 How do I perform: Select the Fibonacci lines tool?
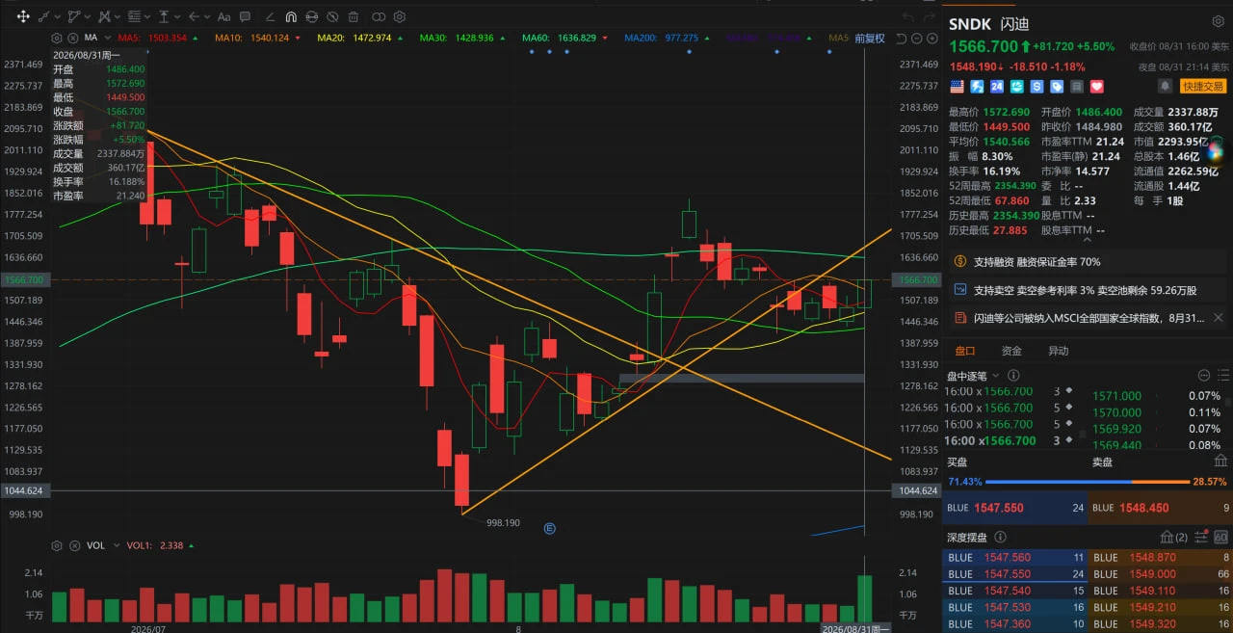click(x=134, y=16)
